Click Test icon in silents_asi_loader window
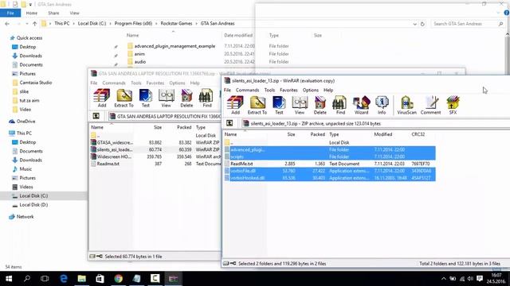 pos(279,106)
